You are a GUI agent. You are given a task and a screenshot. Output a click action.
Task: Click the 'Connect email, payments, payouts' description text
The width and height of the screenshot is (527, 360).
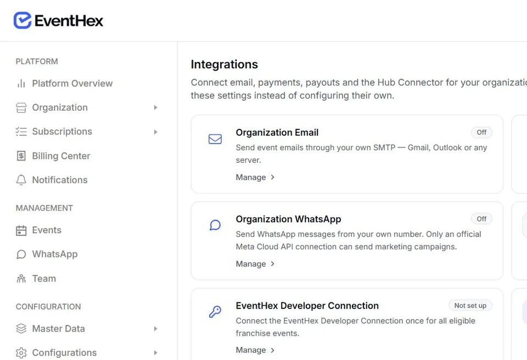[x=358, y=89]
